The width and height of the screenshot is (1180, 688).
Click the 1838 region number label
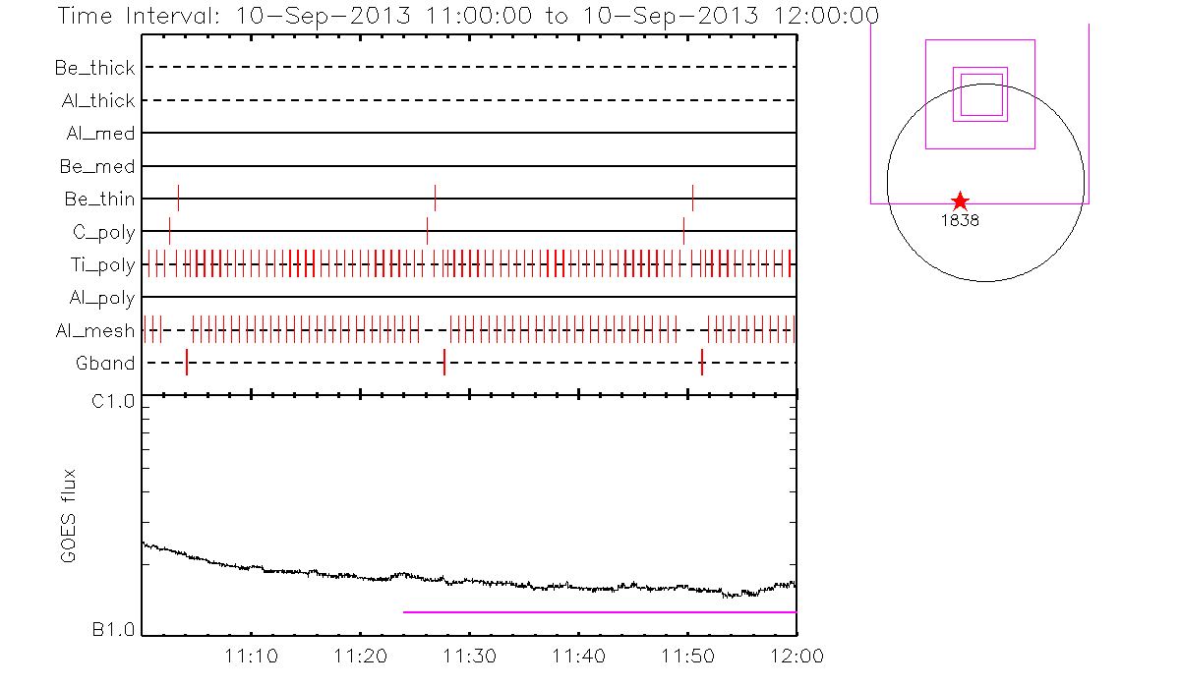tap(960, 221)
